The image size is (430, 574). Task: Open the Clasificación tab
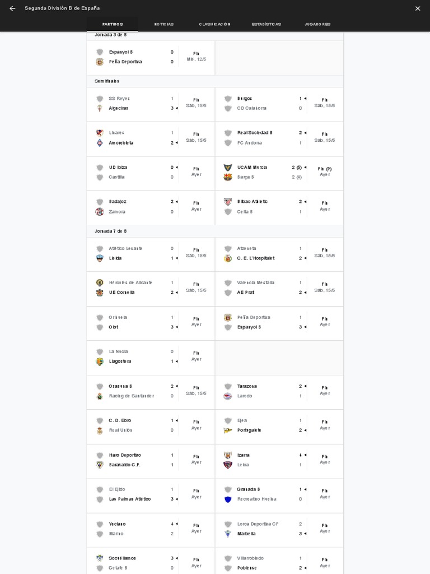214,24
